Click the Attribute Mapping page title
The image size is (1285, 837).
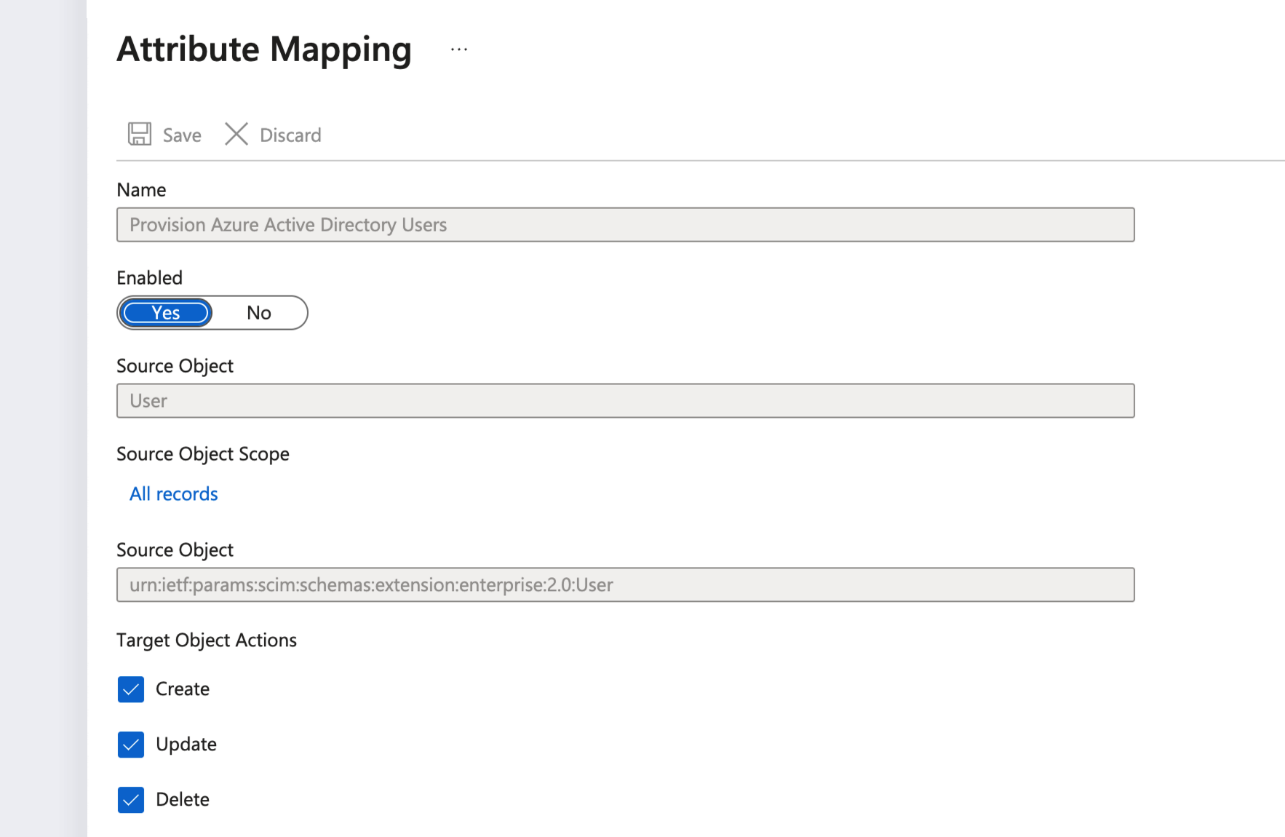264,49
